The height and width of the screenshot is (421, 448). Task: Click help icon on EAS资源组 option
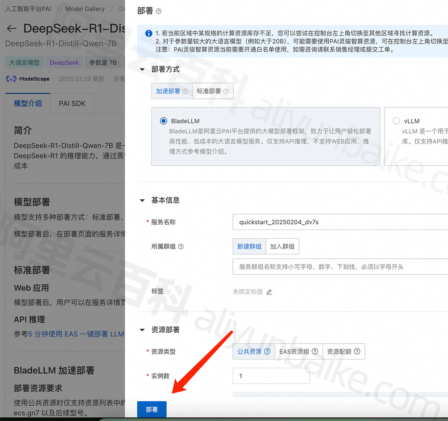[x=314, y=351]
